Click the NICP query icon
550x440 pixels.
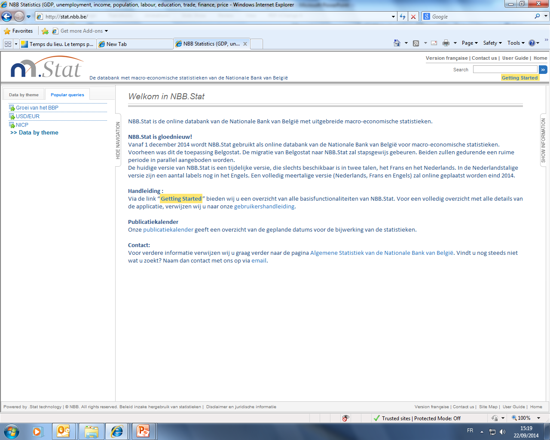12,125
